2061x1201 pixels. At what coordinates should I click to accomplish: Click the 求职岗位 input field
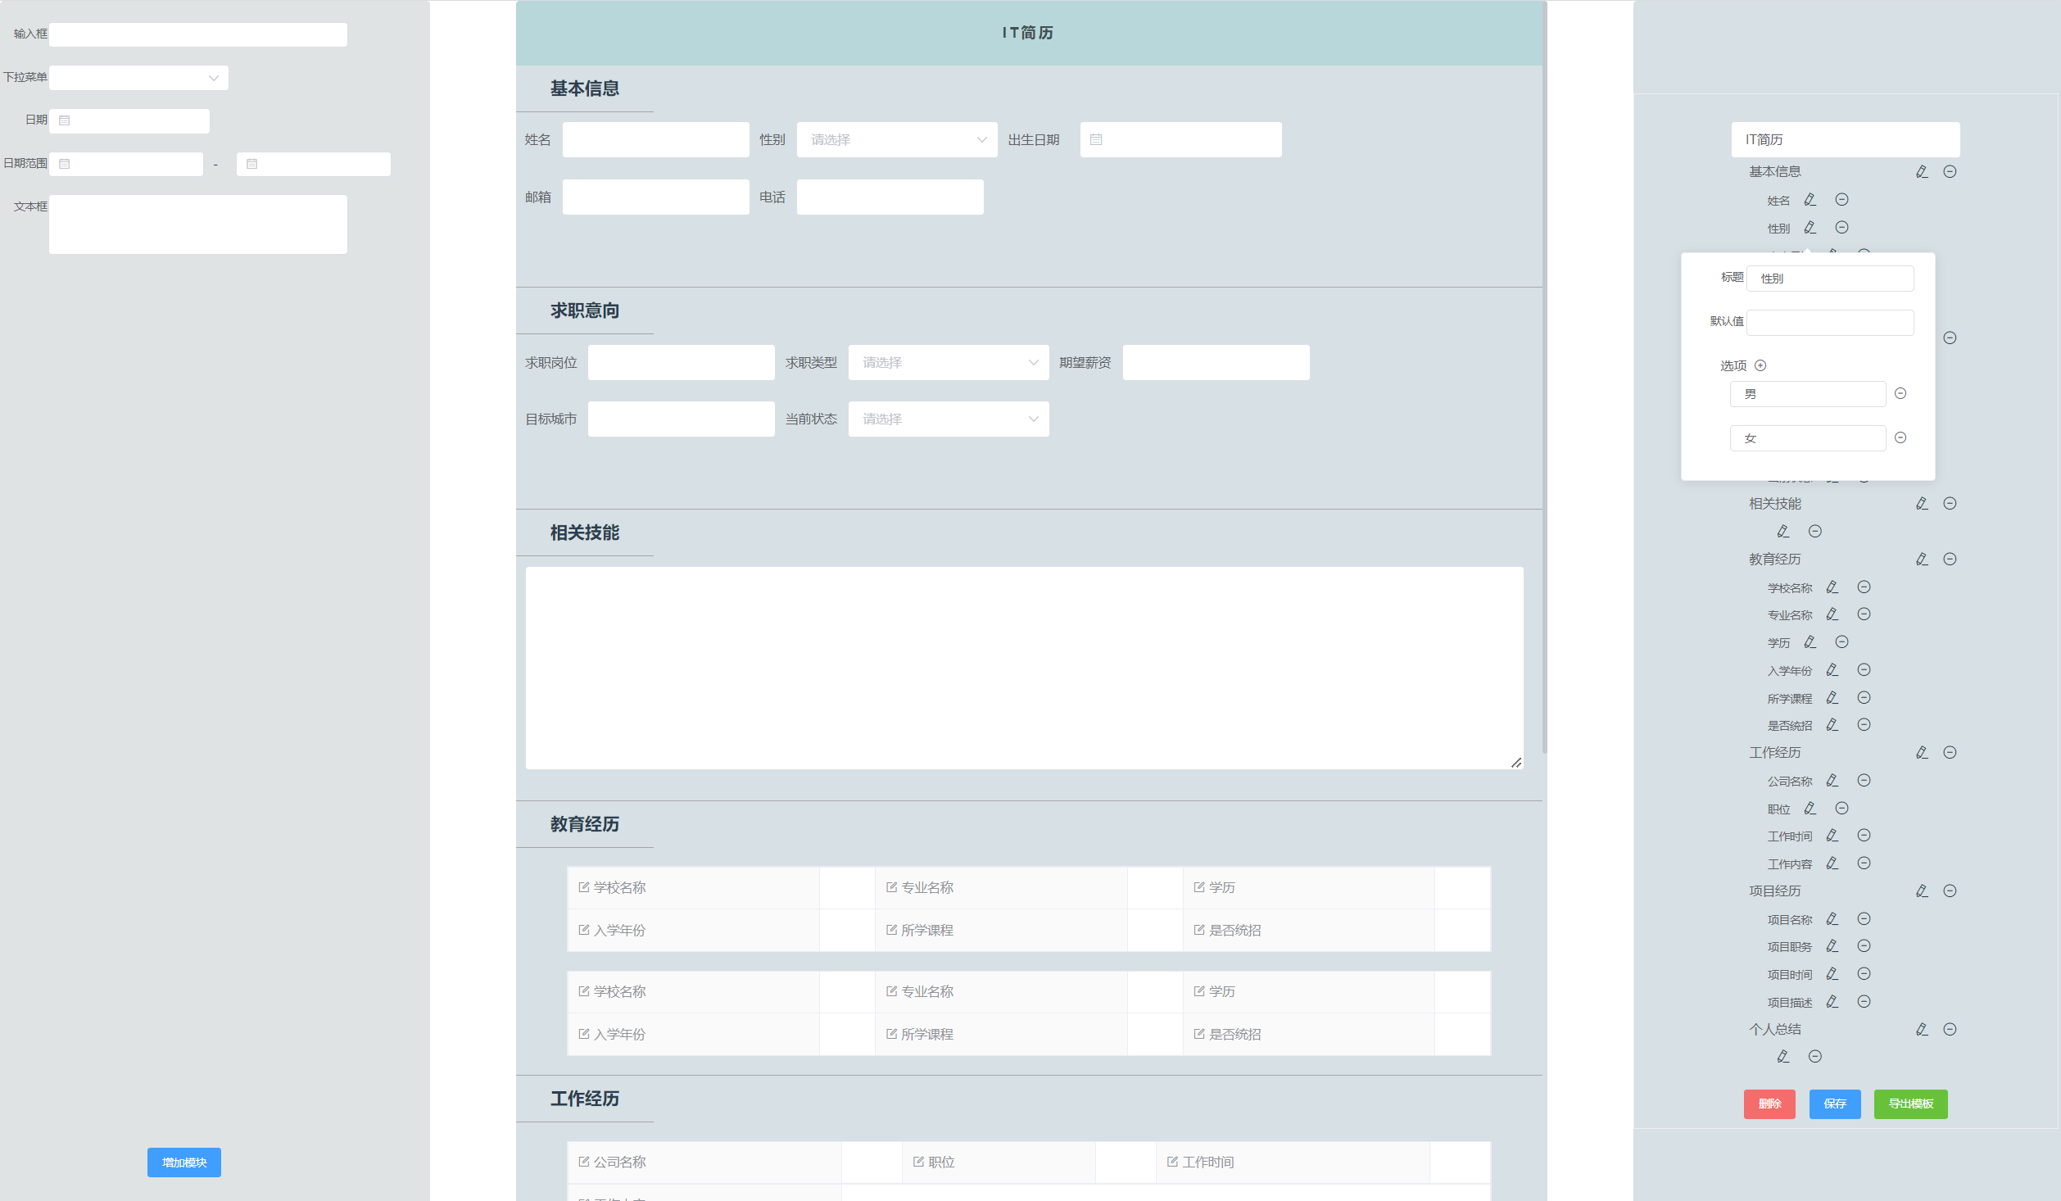pos(681,362)
